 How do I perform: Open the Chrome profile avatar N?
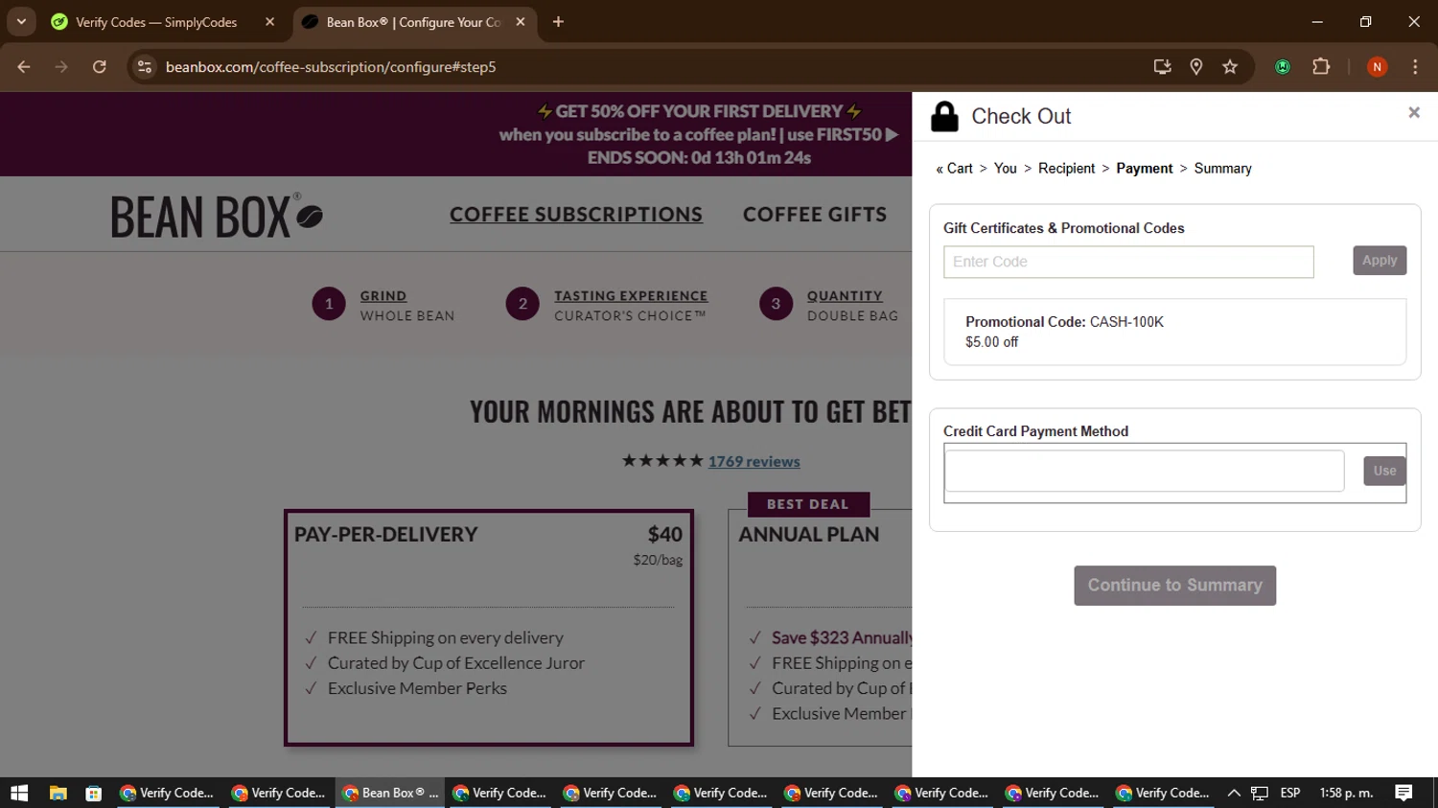pos(1377,67)
